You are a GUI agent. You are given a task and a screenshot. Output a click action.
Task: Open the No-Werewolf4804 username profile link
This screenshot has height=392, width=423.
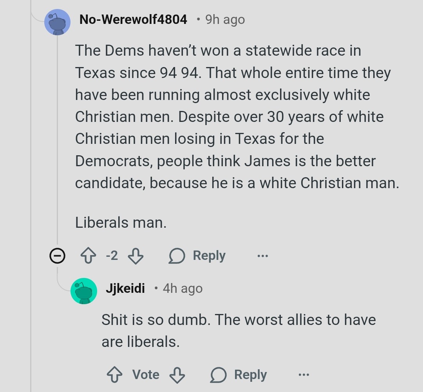coord(133,19)
